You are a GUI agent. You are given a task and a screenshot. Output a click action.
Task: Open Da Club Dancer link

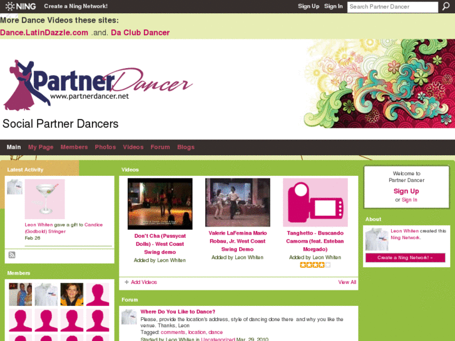[140, 33]
